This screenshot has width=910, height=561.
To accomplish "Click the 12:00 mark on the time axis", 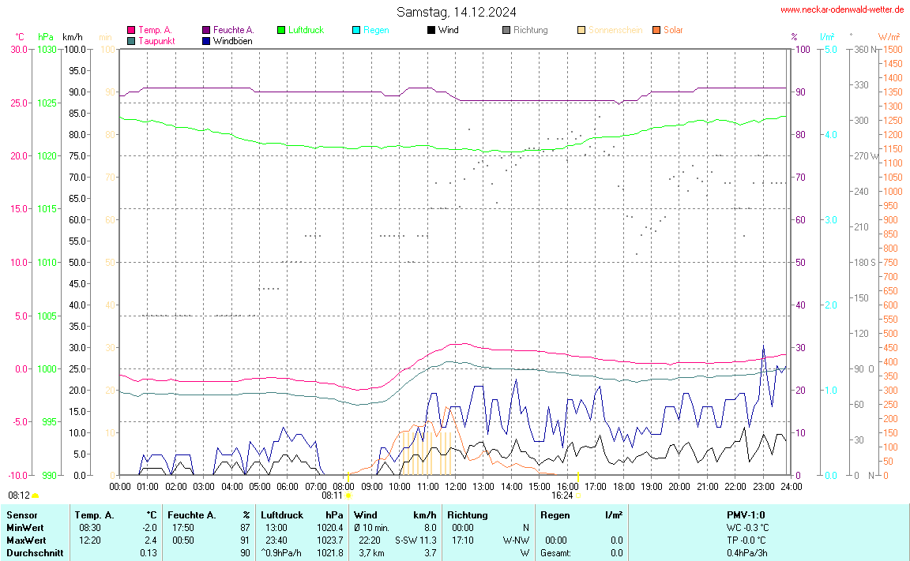I will (x=456, y=484).
